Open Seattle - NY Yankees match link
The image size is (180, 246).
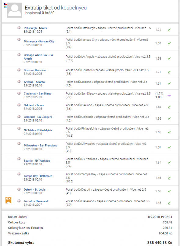37,161
